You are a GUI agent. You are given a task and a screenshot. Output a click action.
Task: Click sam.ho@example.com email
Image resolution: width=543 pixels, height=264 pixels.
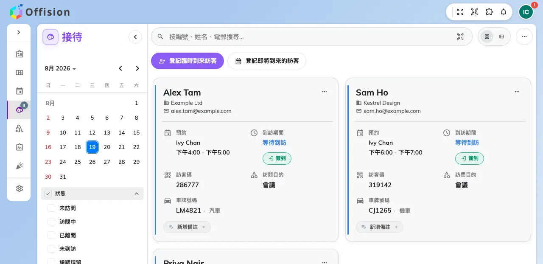click(x=392, y=111)
